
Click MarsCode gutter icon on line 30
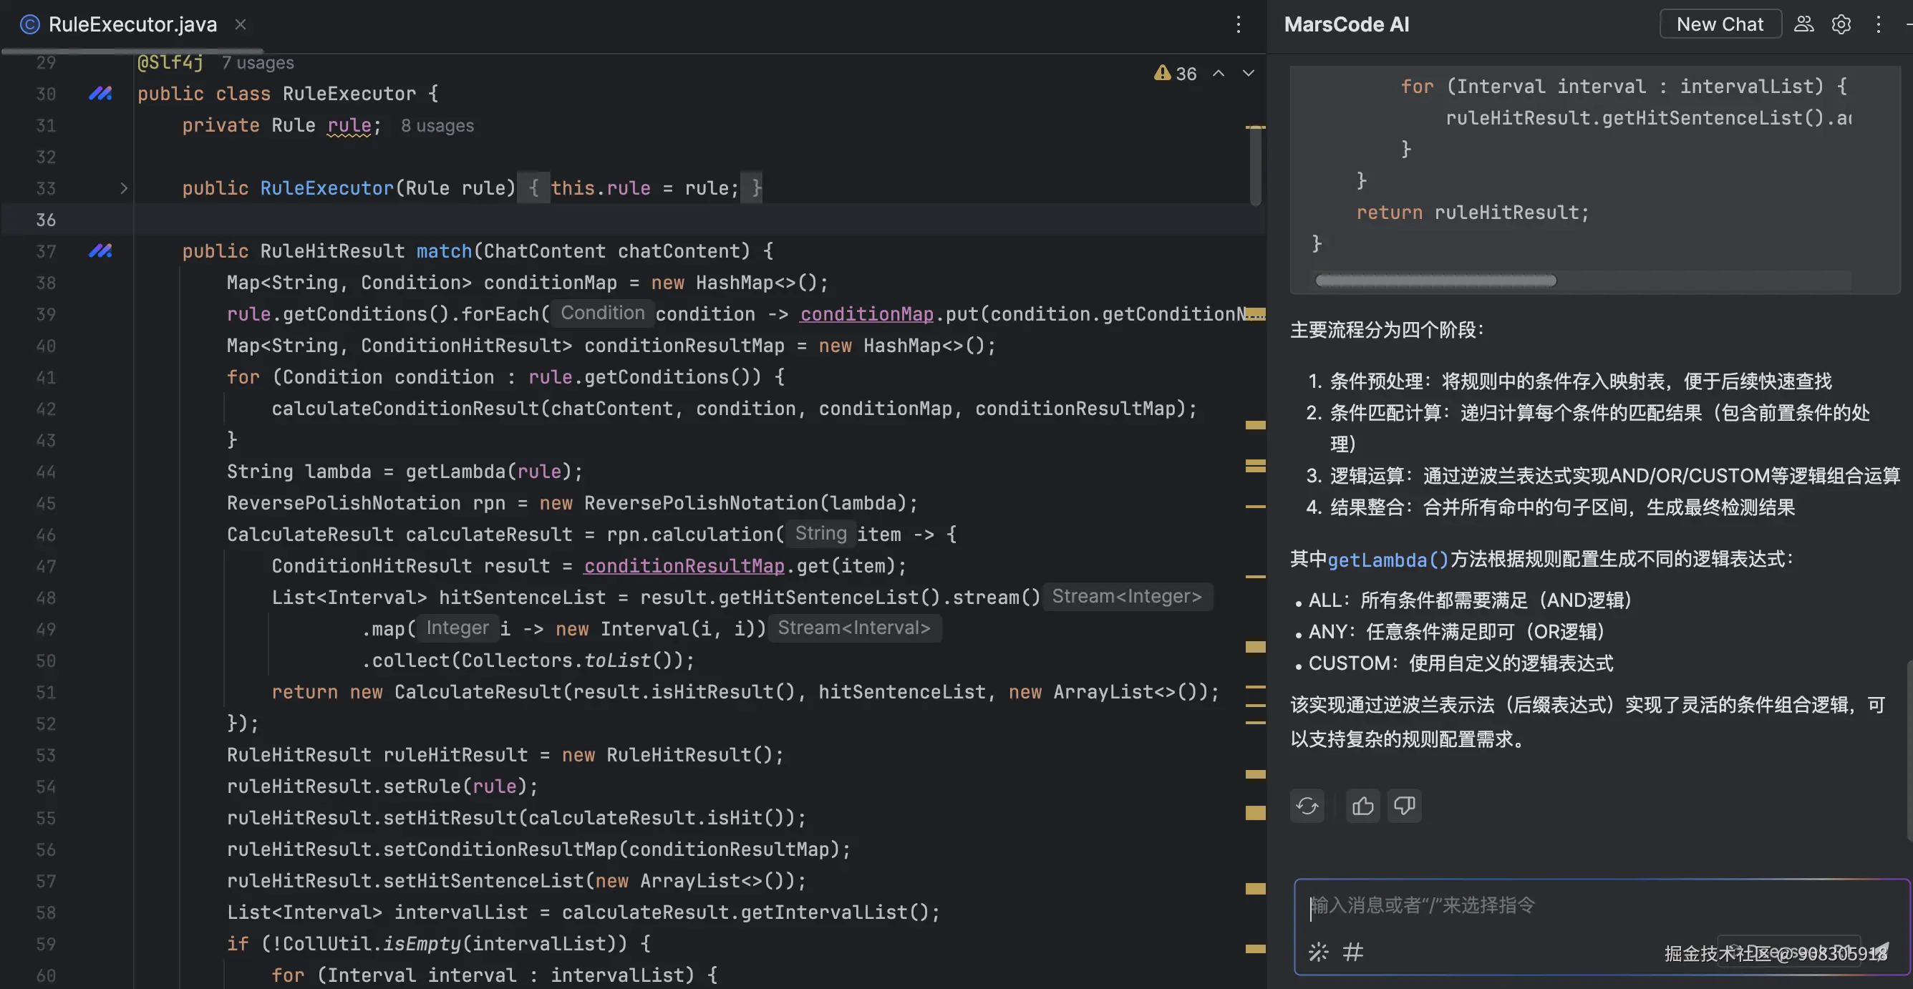coord(100,94)
